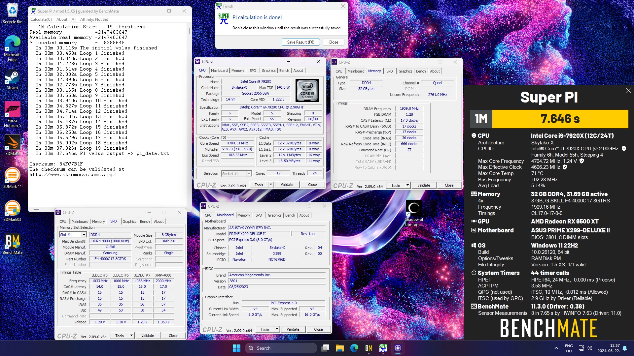Viewport: 634px width, 356px height.
Task: Switch to Super PI on the taskbar
Action: point(383,348)
